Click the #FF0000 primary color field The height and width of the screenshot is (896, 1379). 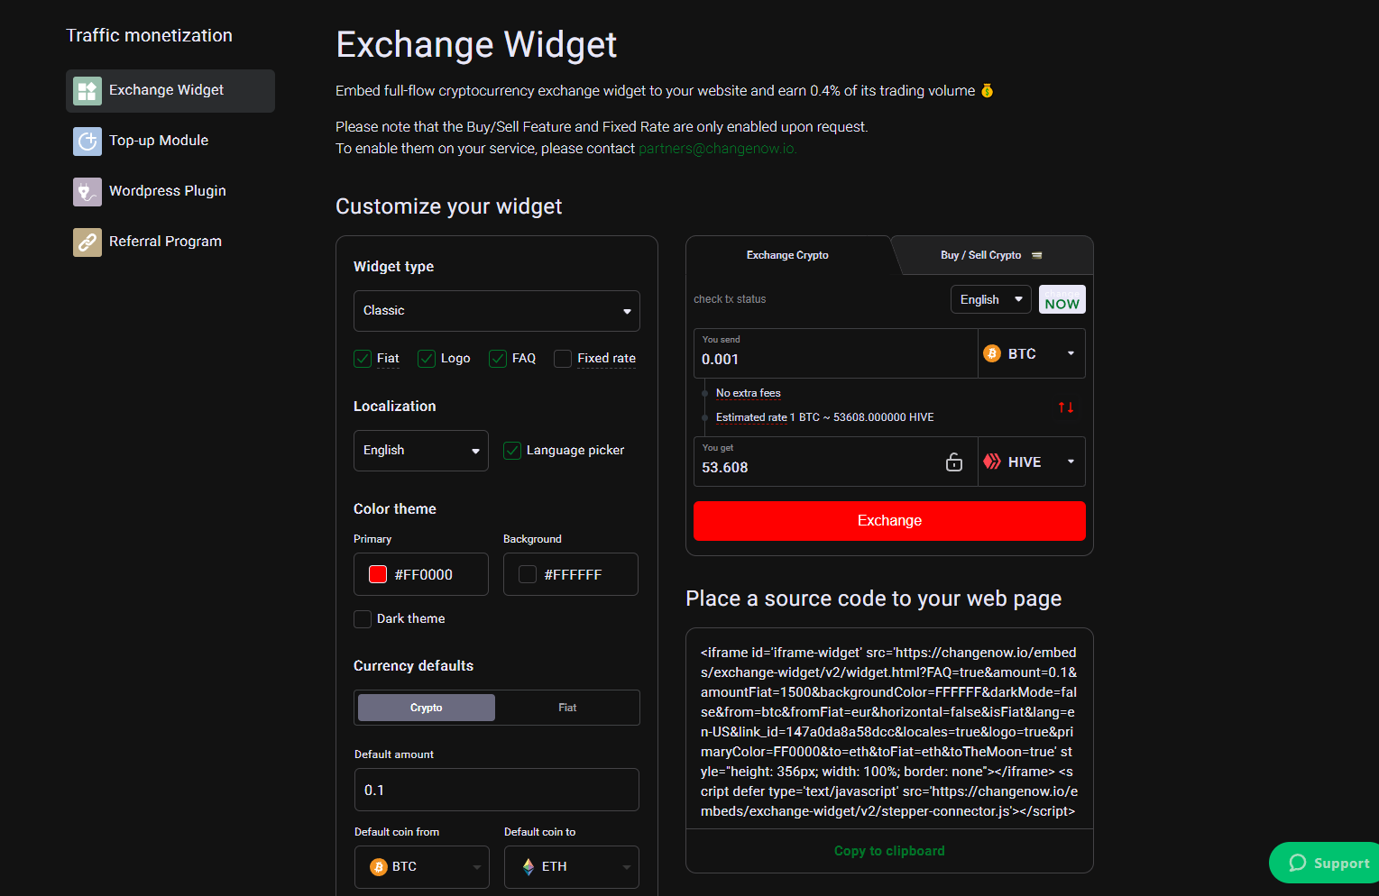[x=421, y=574]
